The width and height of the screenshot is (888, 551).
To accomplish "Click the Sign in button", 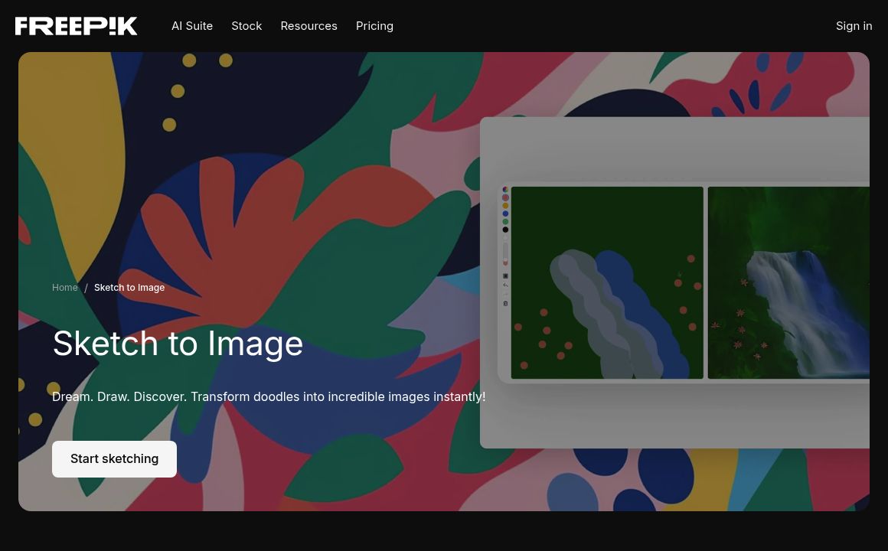I will [x=854, y=26].
